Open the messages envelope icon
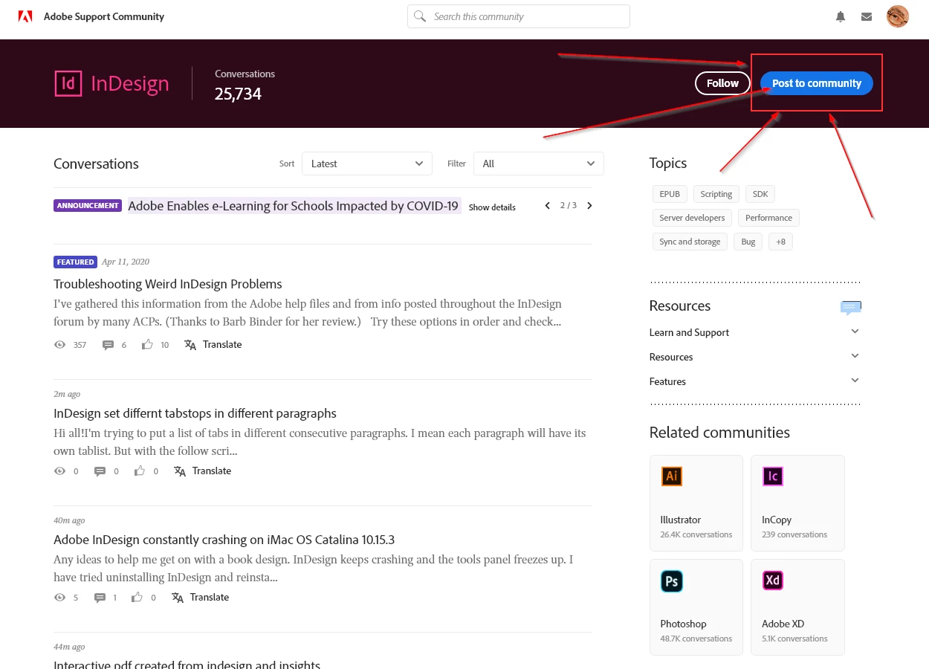Viewport: 929px width, 669px height. click(867, 16)
